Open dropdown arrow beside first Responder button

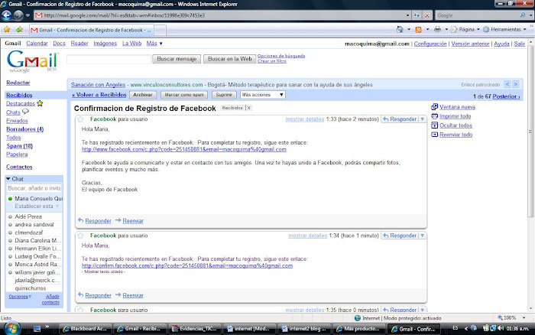tap(423, 119)
